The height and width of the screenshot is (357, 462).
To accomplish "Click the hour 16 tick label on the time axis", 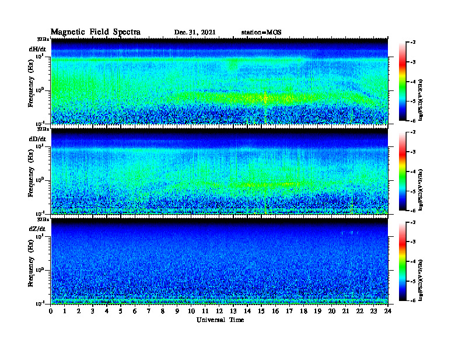I will 275,311.
